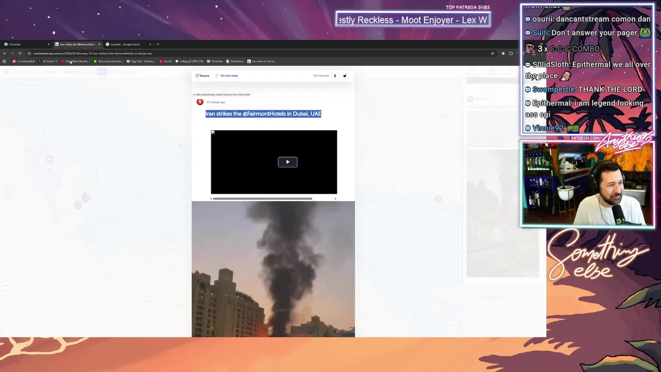
Task: Close the Iran strikes liveuamap tab
Action: 99,44
